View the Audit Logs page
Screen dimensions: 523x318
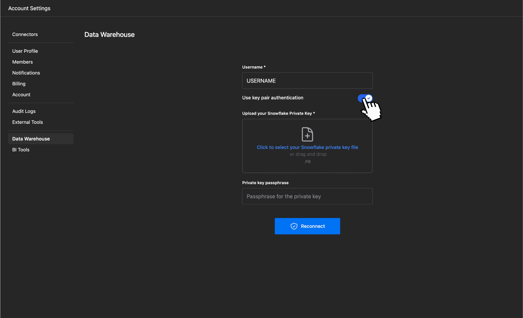(x=24, y=111)
